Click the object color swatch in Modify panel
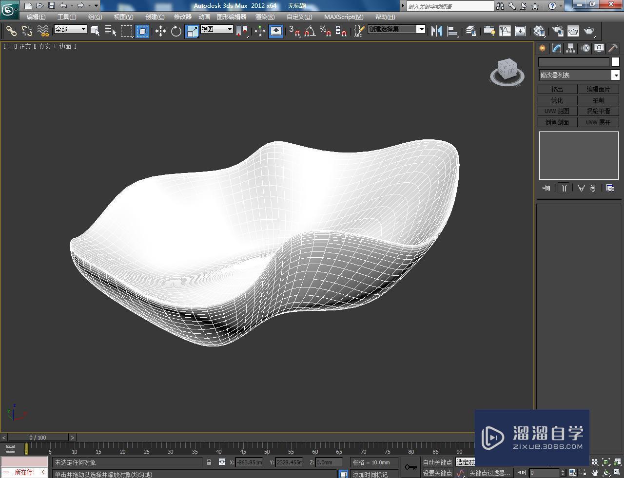 (x=615, y=62)
